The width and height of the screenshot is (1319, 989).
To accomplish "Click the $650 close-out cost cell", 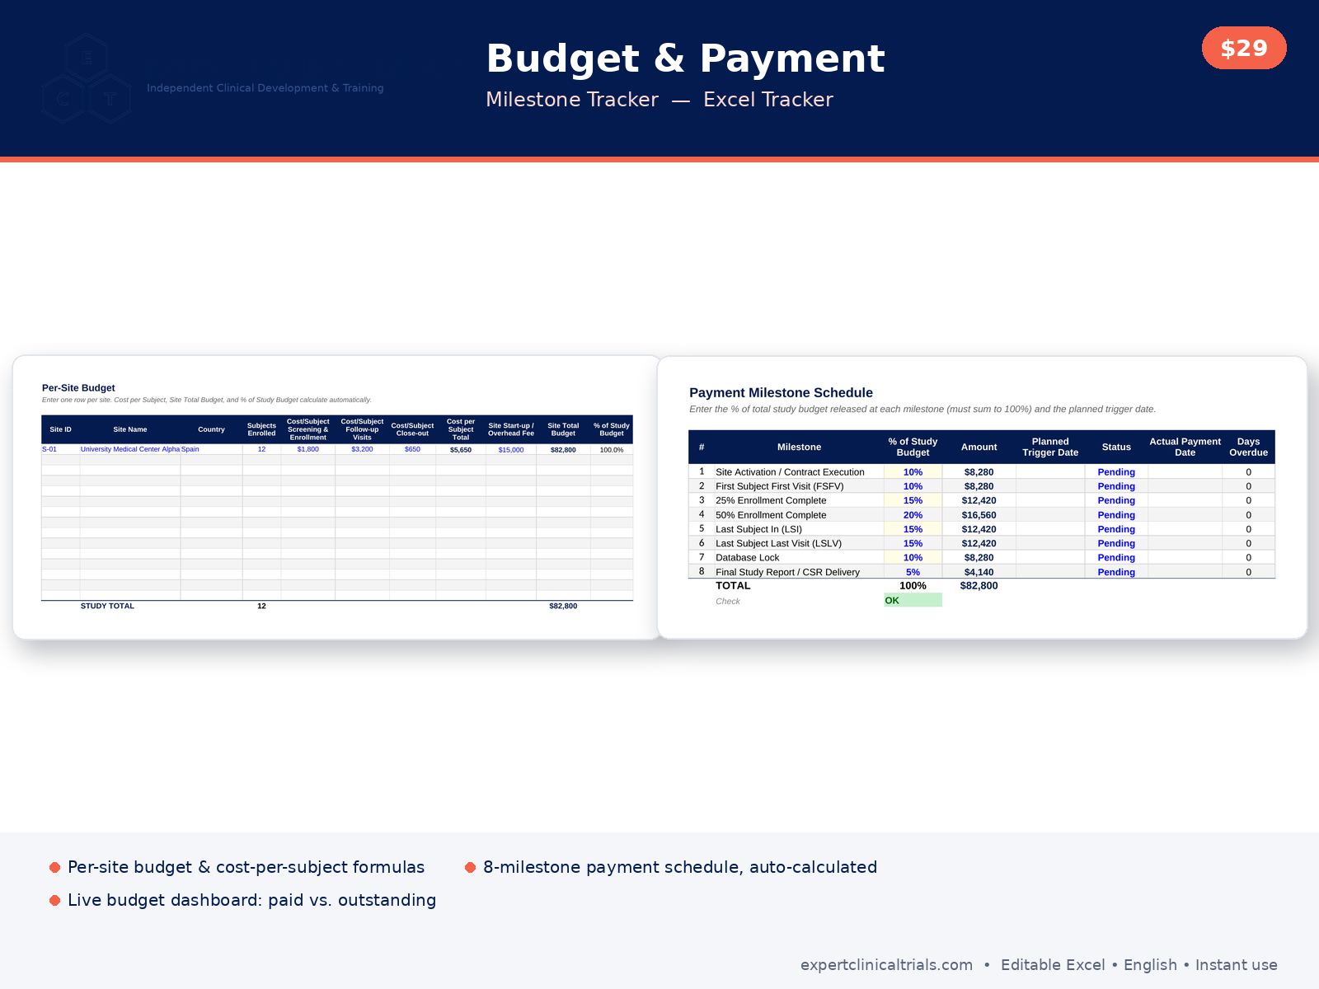I will [x=412, y=449].
